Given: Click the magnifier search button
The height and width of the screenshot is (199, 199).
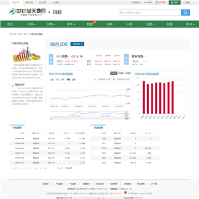Looking at the screenshot, I should pos(186,13).
